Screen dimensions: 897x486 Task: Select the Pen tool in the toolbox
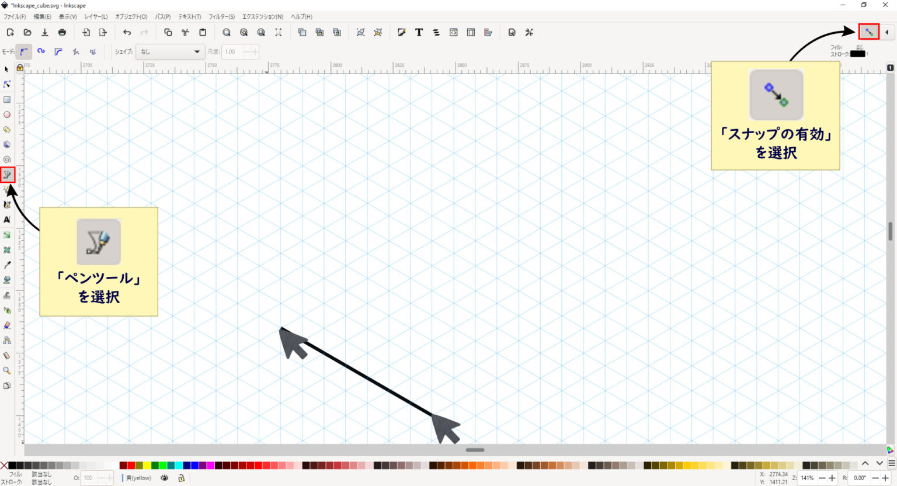point(6,174)
